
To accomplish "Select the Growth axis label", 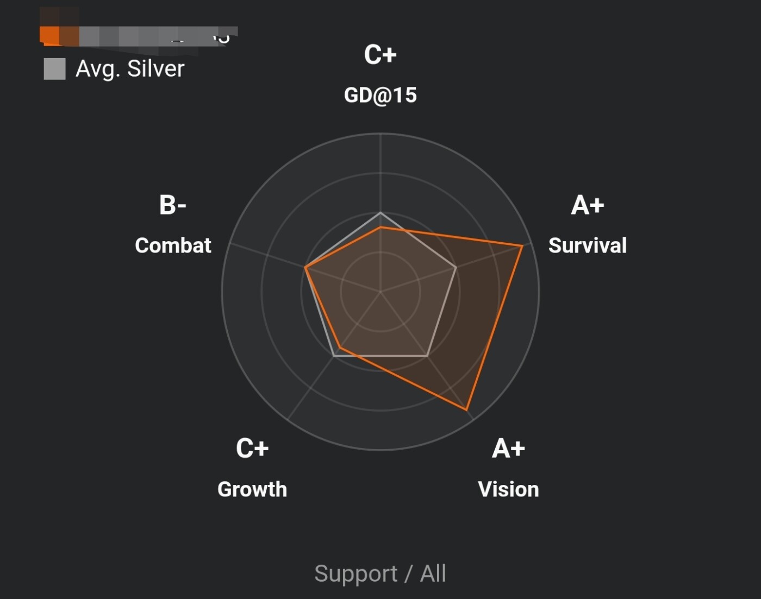I will (x=252, y=489).
